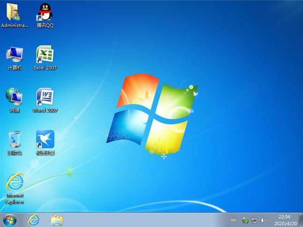Click the keyboard icon in system tray
Screen dimensions: 303x227
(233, 220)
